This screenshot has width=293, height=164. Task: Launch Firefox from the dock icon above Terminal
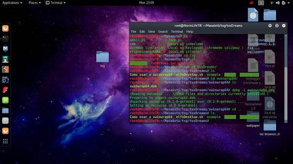(x=5, y=28)
